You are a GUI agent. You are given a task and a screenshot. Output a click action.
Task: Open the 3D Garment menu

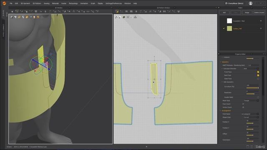(x=25, y=3)
